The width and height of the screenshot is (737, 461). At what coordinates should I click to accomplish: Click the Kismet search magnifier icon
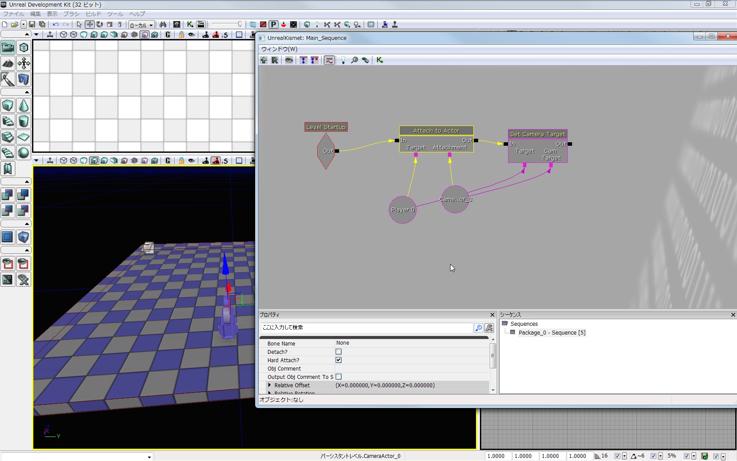coord(354,60)
